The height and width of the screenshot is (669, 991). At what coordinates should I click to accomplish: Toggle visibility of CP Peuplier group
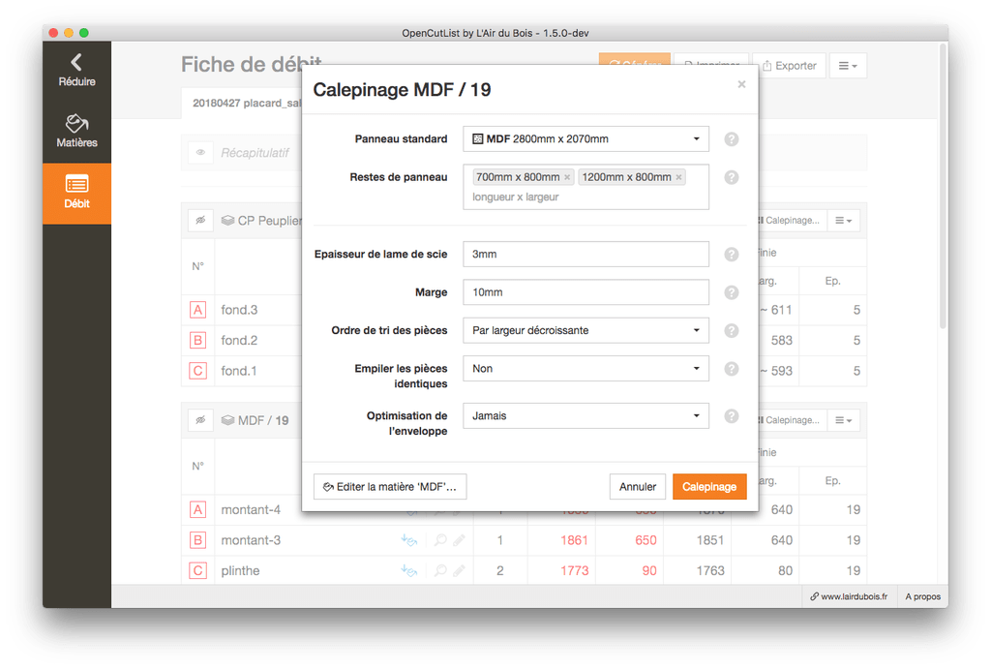(201, 220)
